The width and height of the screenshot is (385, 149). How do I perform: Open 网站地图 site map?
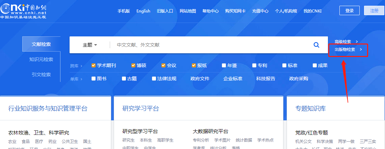pyautogui.click(x=188, y=11)
